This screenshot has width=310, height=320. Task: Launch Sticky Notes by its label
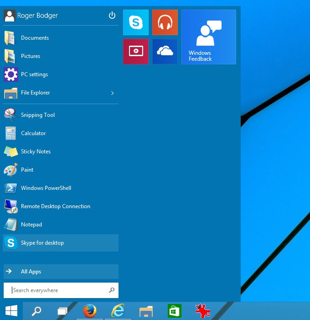(x=36, y=152)
